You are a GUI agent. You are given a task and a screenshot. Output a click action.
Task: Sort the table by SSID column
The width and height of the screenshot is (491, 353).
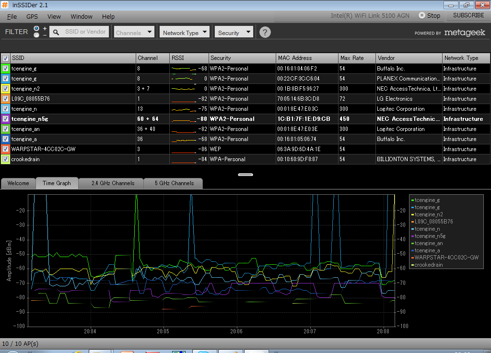(73, 58)
